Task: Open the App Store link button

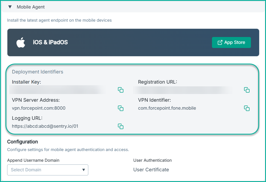Action: click(x=231, y=42)
